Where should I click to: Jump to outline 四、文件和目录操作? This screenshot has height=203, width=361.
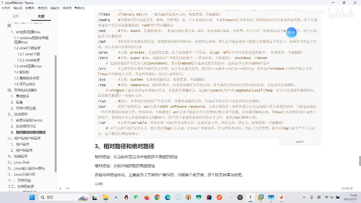click(x=22, y=90)
